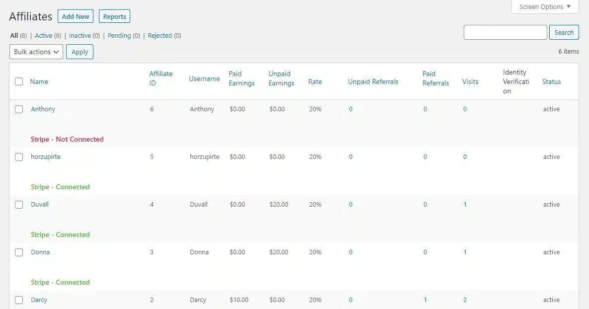Open affiliate horzupirte's profile
Image resolution: width=589 pixels, height=309 pixels.
point(45,156)
